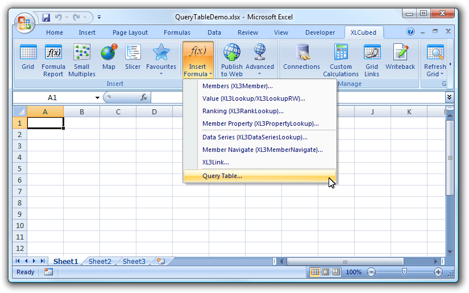
Task: Switch to Page Break Preview
Action: 336,272
